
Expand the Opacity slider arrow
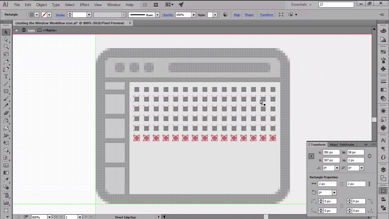(193, 15)
